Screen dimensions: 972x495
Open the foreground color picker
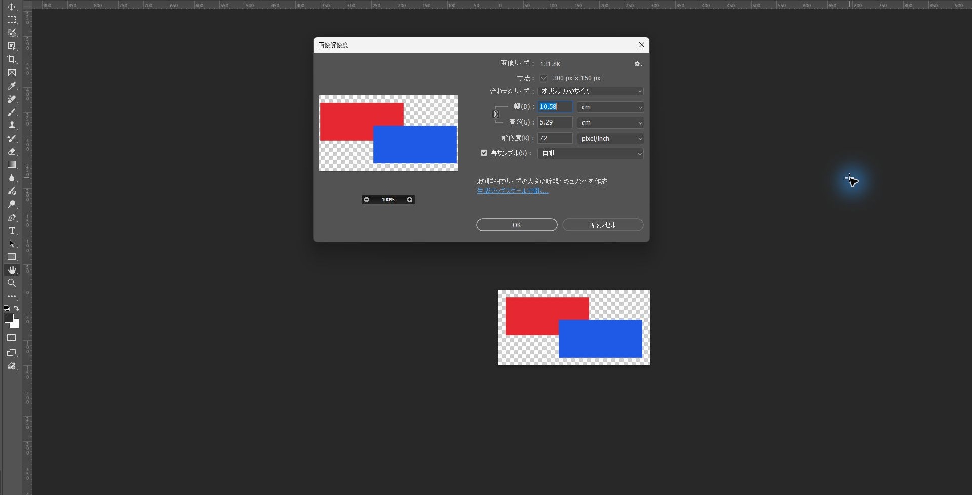[8, 318]
